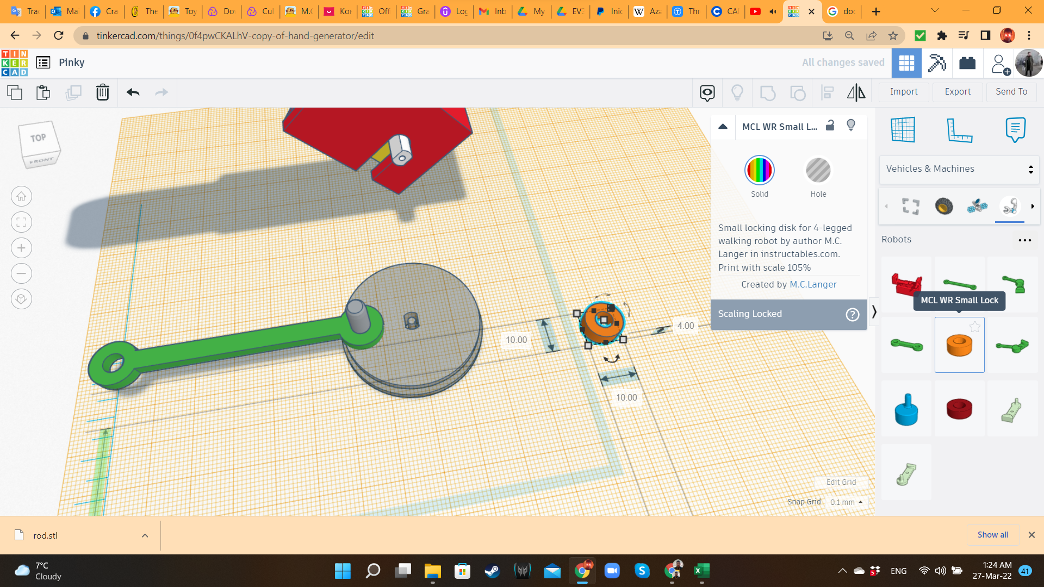
Task: Click the Blocks (pickaxe) mode icon
Action: 936,63
